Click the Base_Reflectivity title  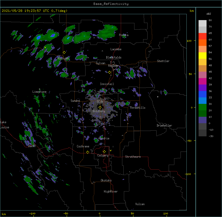coord(111,4)
